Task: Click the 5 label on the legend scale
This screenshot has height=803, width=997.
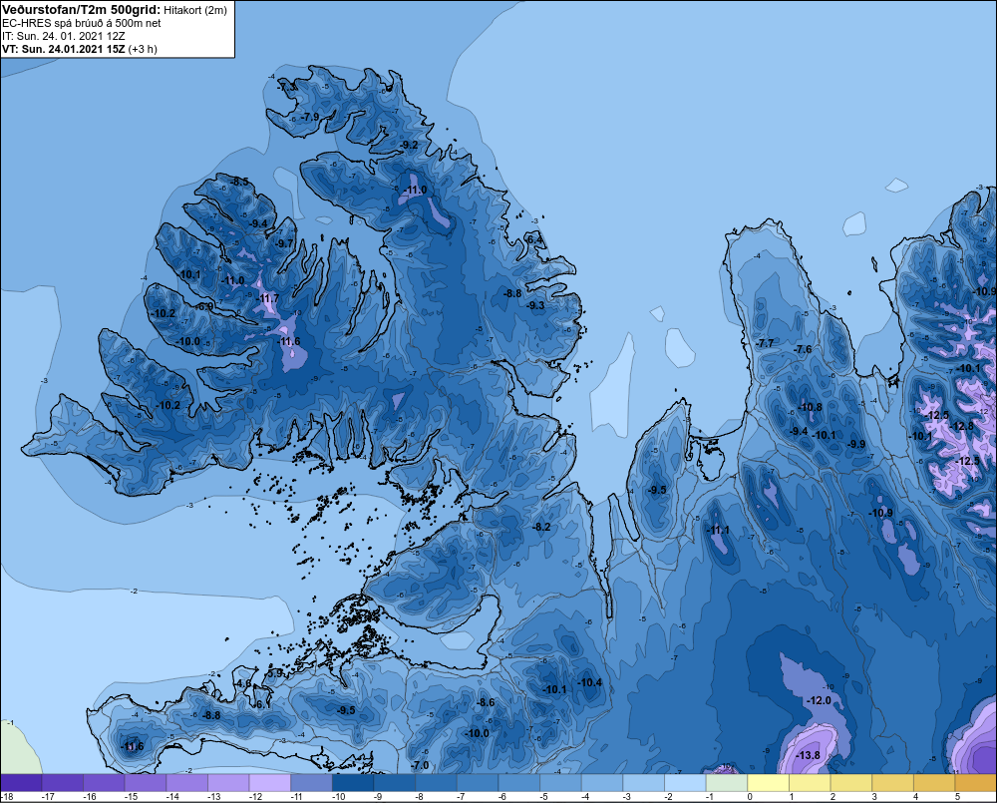Action: 957,797
